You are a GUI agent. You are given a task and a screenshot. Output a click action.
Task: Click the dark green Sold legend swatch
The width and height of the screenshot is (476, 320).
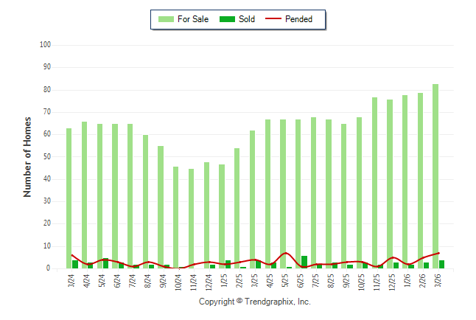(225, 20)
